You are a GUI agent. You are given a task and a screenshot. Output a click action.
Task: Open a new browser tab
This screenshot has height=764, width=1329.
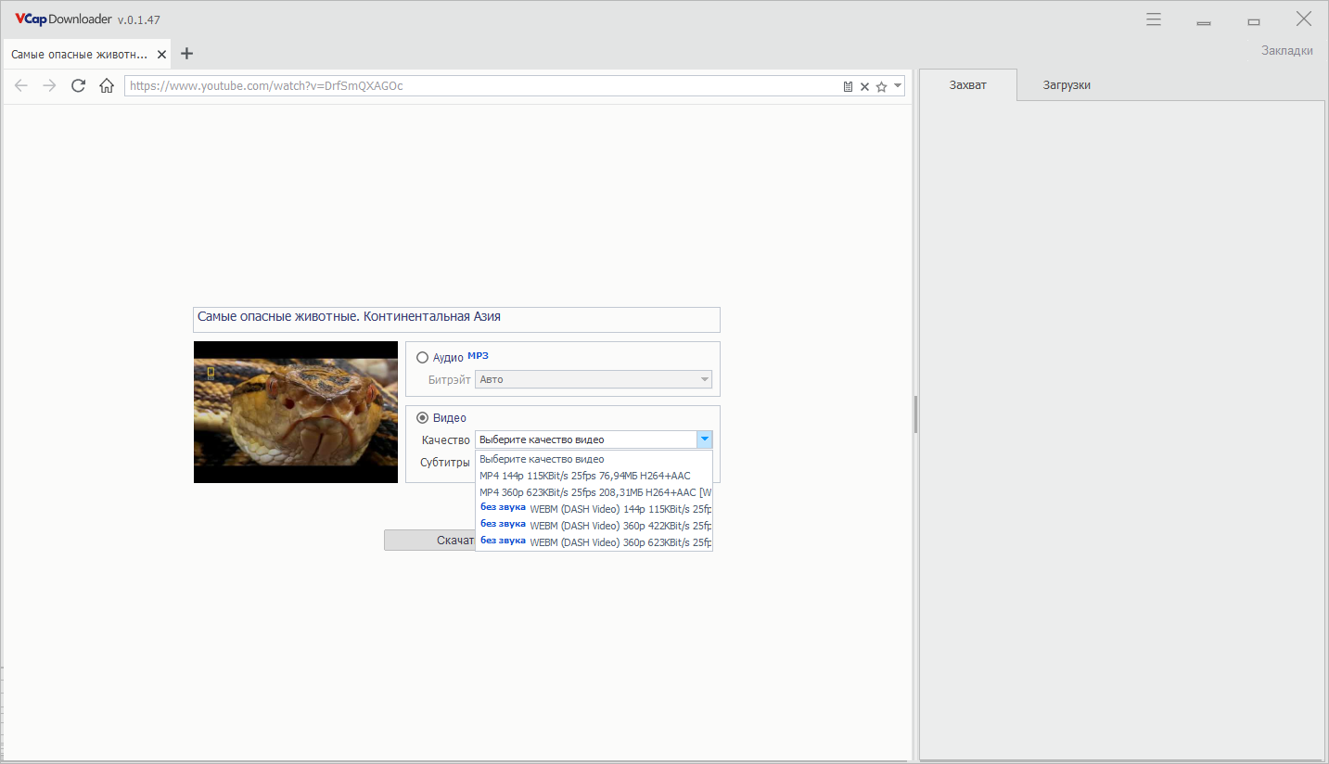186,54
